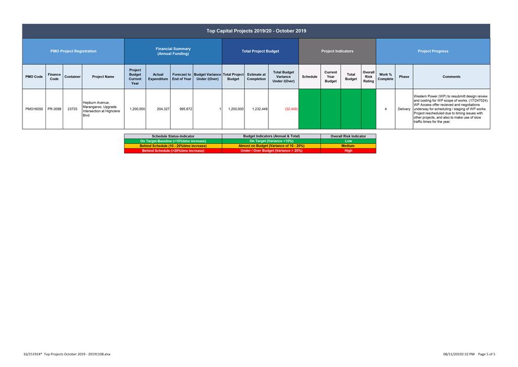The height and width of the screenshot is (367, 518).
Task: Click the green Schedule indicator cell
Action: click(x=310, y=109)
